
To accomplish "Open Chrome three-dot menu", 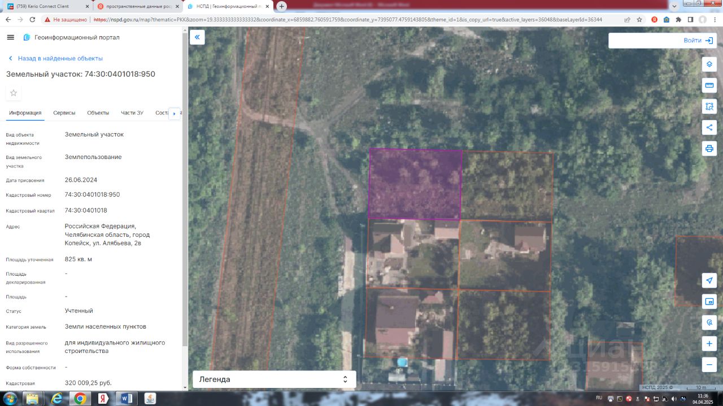I will click(715, 19).
